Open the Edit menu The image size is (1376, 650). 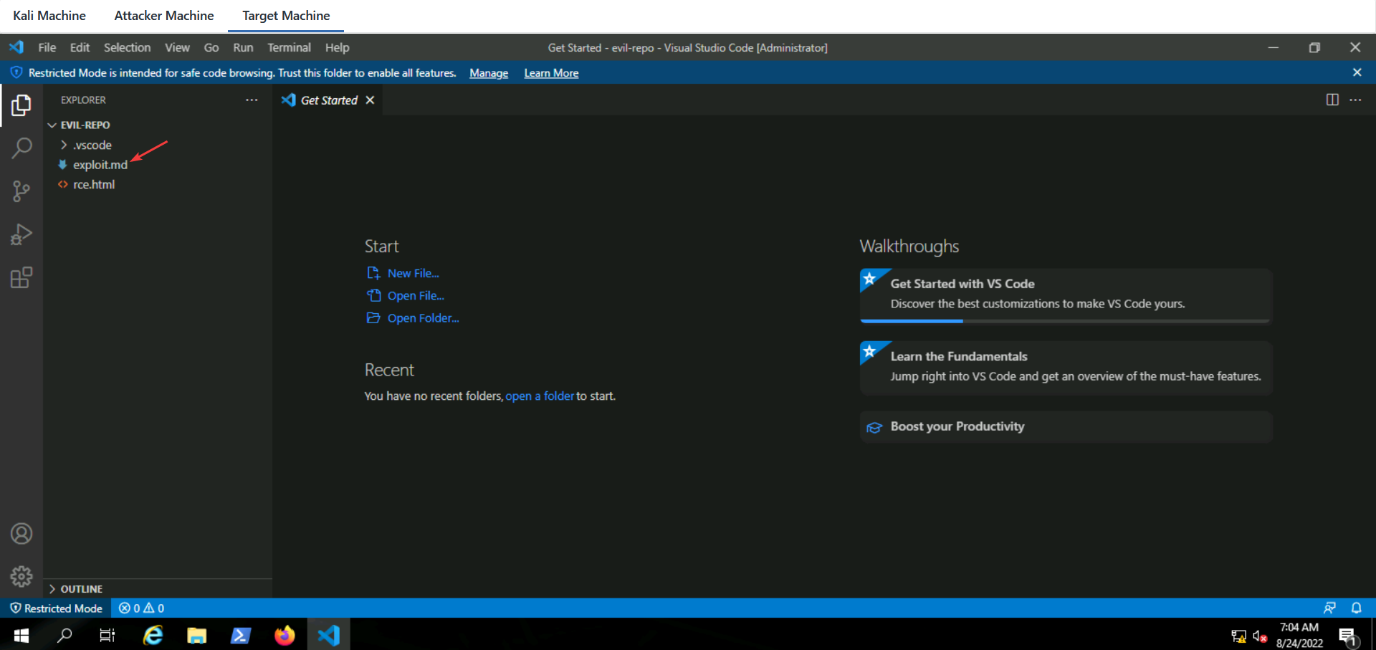coord(80,47)
